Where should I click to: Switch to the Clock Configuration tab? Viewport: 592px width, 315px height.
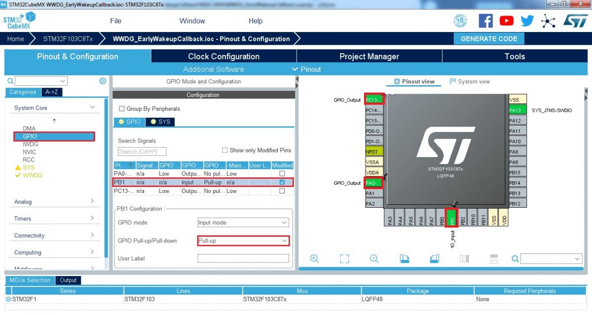223,56
